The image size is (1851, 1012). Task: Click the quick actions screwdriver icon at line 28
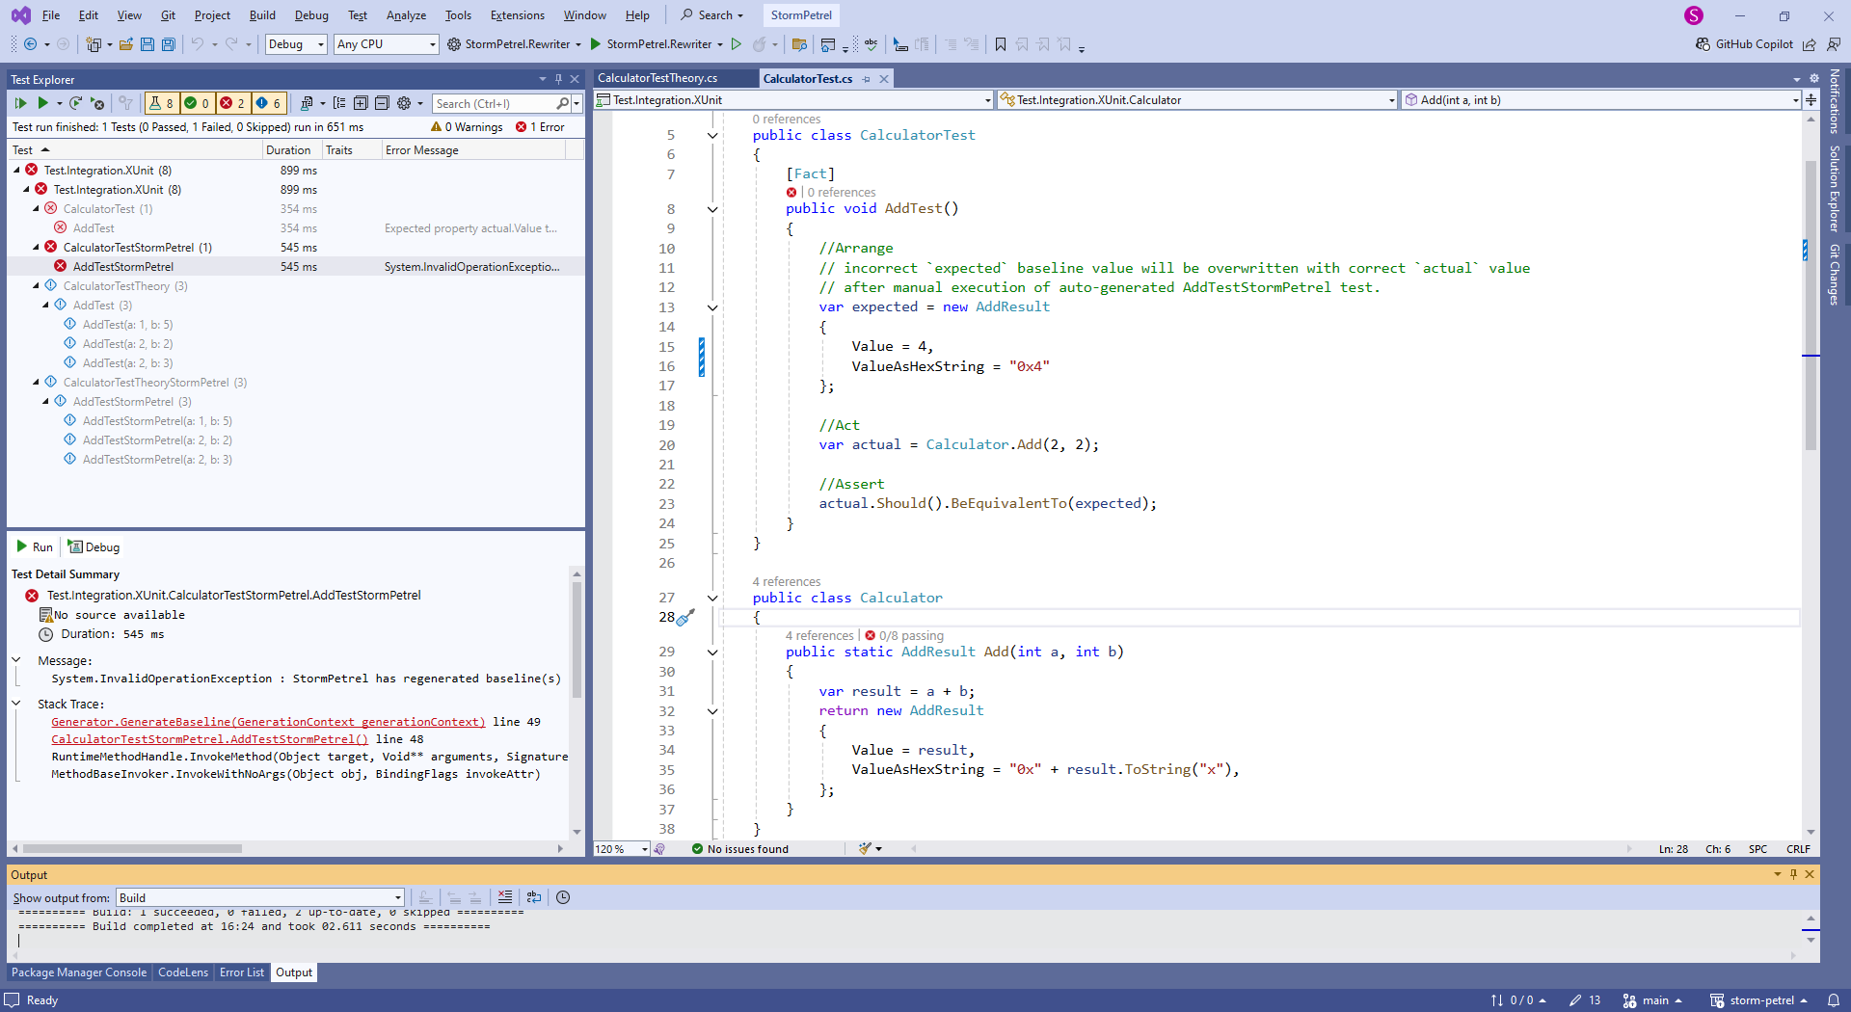click(x=685, y=618)
